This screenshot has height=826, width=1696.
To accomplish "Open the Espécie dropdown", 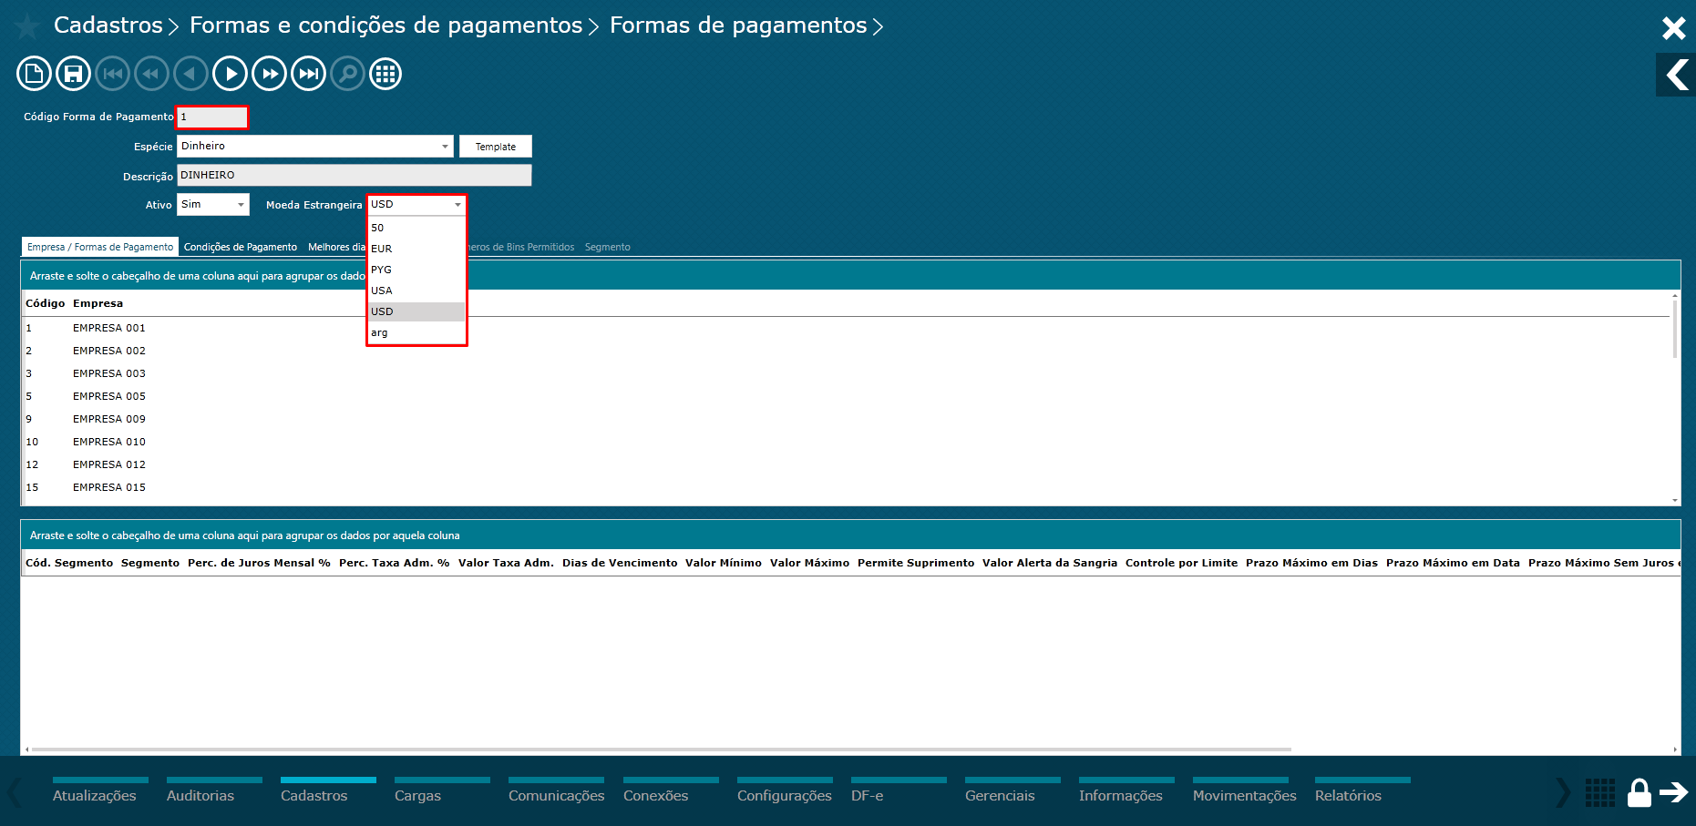I will click(x=314, y=146).
